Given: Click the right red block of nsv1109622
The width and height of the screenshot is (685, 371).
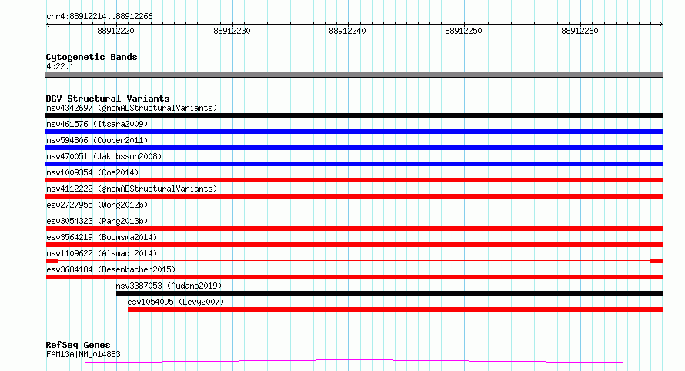Looking at the screenshot, I should [657, 261].
